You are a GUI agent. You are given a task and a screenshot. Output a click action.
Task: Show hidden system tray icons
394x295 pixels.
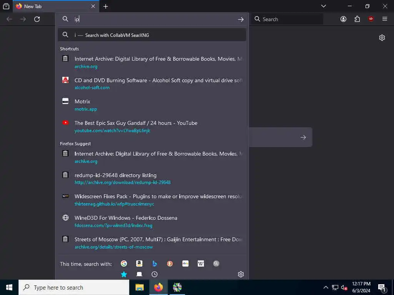[326, 287]
